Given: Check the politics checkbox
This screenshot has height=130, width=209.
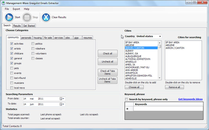Looking at the screenshot, I should pos(33,44).
